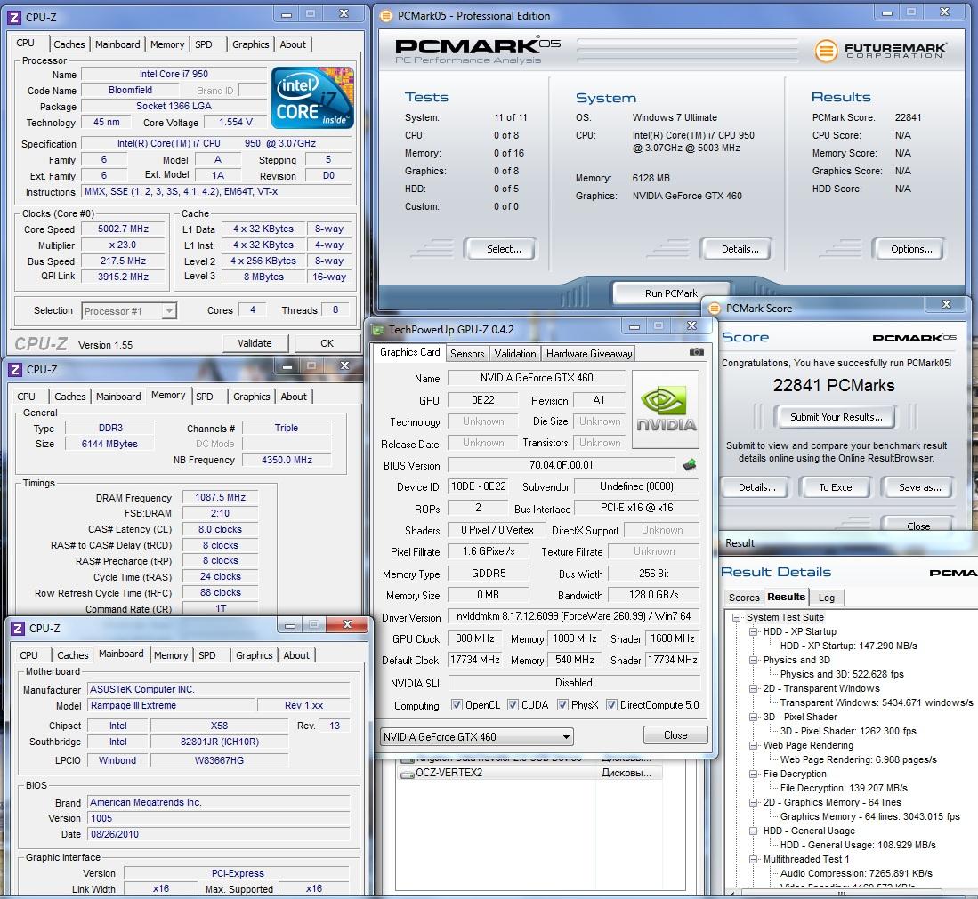Click Options... under PCMark05 Results
Viewport: 978px width, 899px height.
click(911, 249)
